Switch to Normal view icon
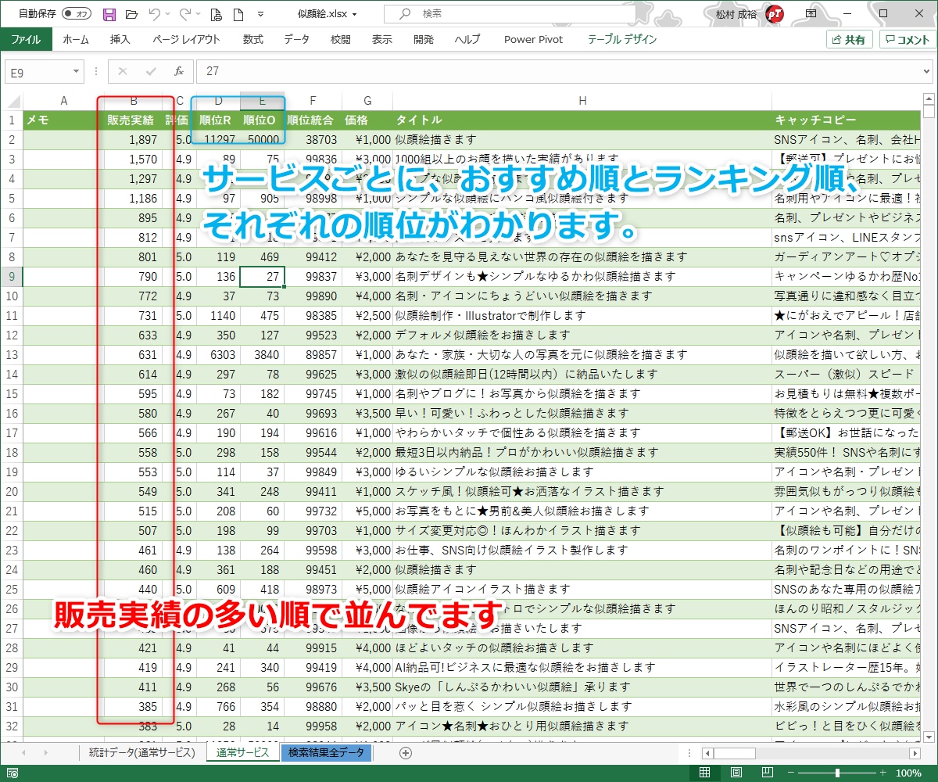This screenshot has width=938, height=782. 704,773
